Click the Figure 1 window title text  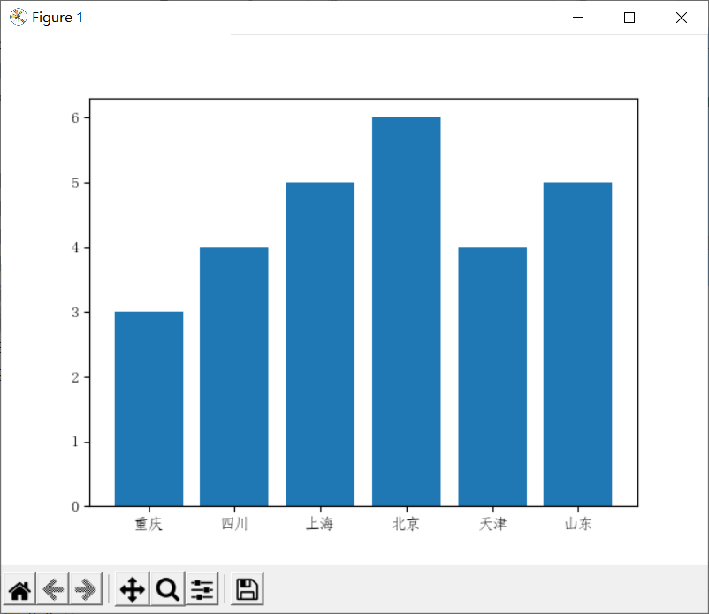point(57,18)
